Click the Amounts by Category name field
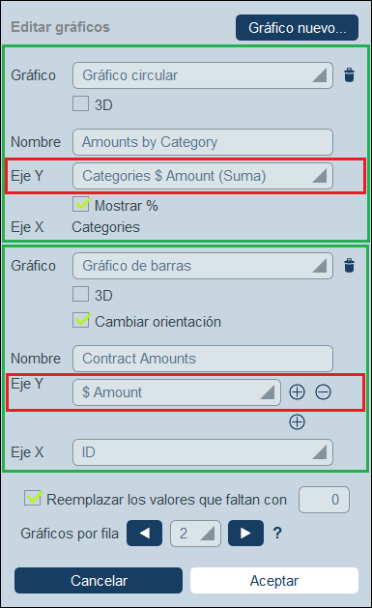Viewport: 372px width, 608px height. [203, 142]
